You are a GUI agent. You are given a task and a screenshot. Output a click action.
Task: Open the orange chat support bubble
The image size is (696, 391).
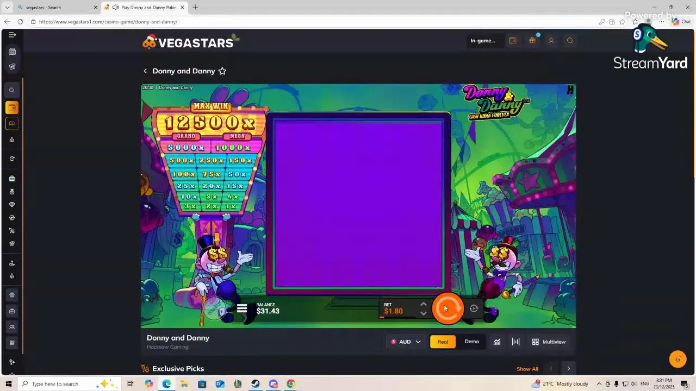(678, 359)
